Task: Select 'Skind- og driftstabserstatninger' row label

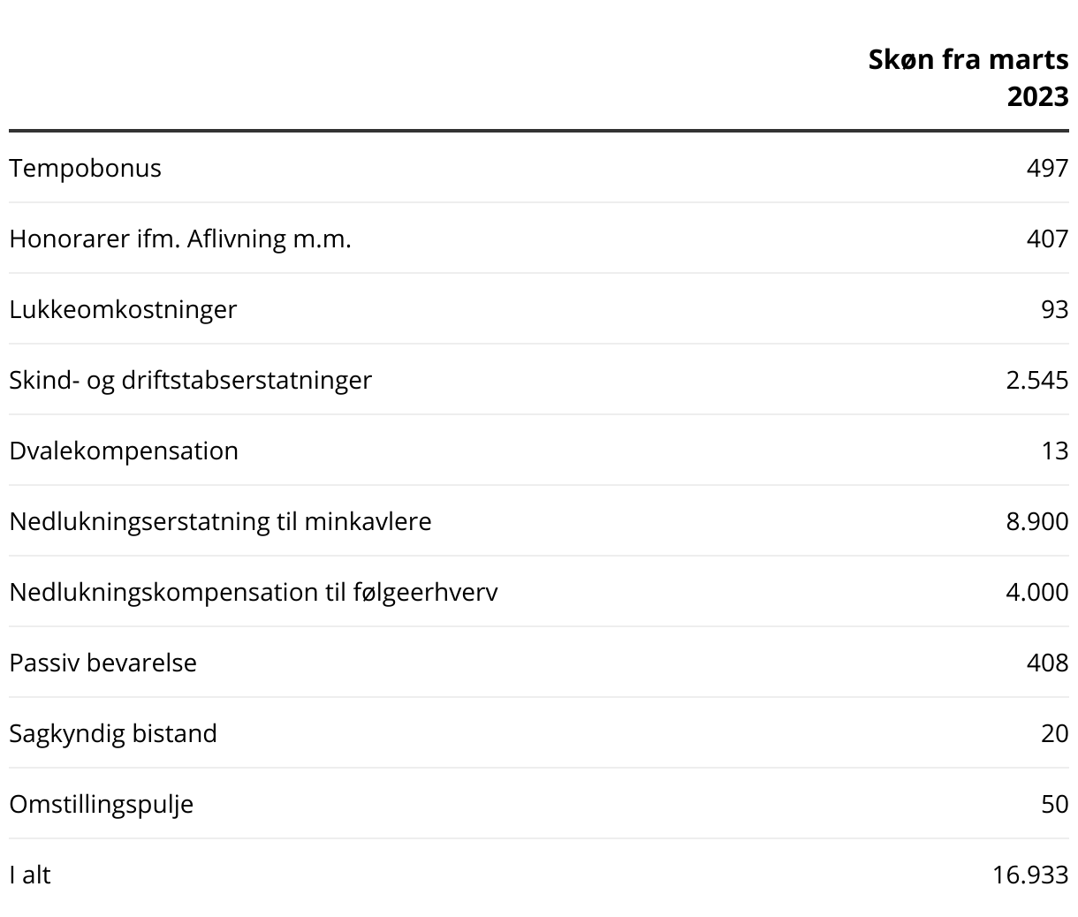Action: click(191, 380)
